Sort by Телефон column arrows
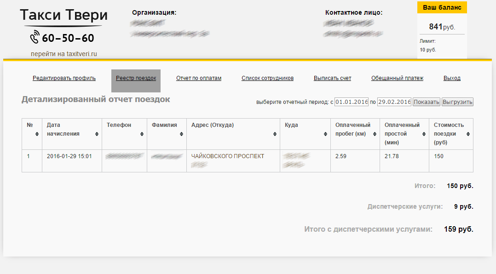This screenshot has height=274, width=496. (142, 134)
